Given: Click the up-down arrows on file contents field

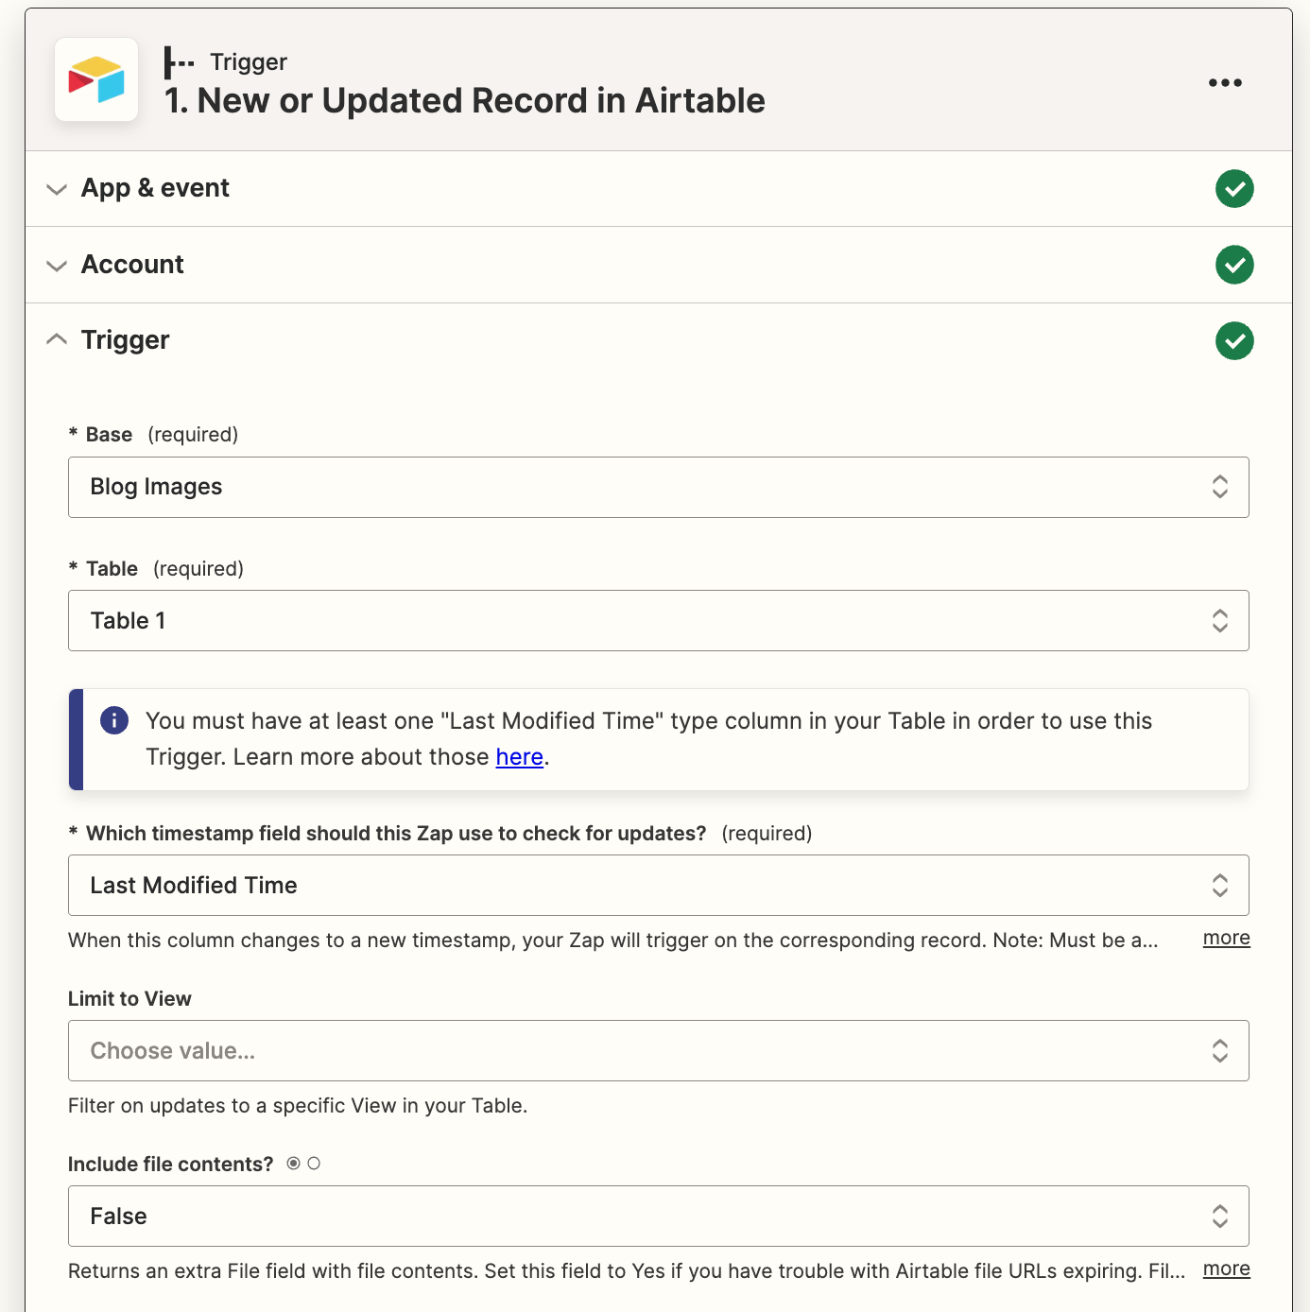Looking at the screenshot, I should [x=1220, y=1216].
